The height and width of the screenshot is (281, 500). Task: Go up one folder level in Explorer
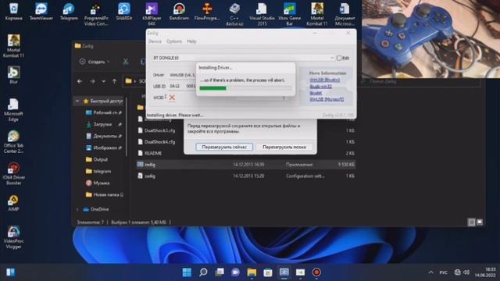click(x=115, y=81)
